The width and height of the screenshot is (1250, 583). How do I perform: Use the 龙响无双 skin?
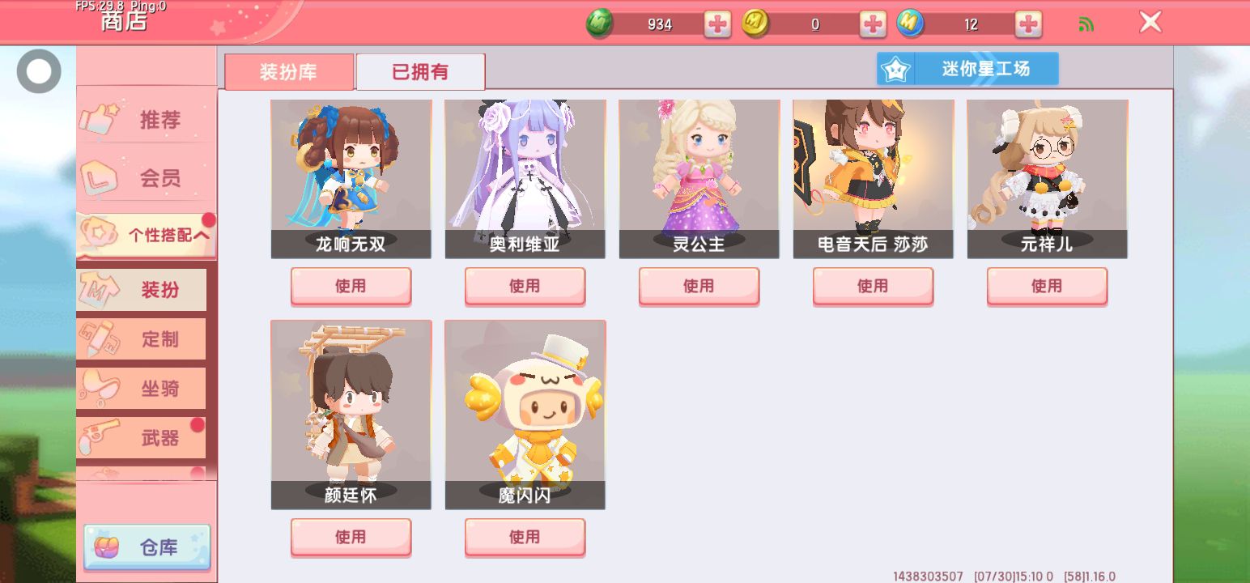pos(351,286)
